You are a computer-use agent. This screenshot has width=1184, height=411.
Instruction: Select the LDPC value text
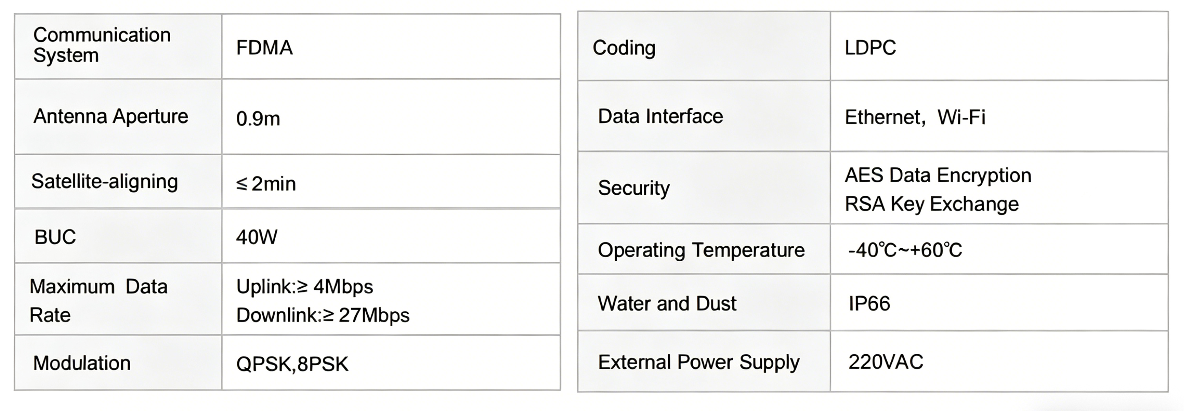pos(870,48)
